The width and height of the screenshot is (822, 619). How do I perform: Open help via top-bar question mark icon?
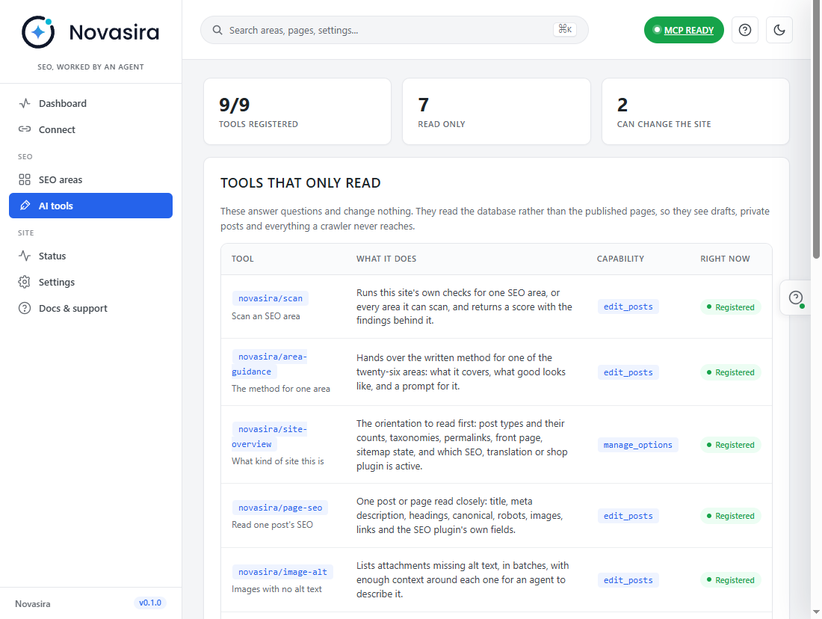(x=745, y=30)
